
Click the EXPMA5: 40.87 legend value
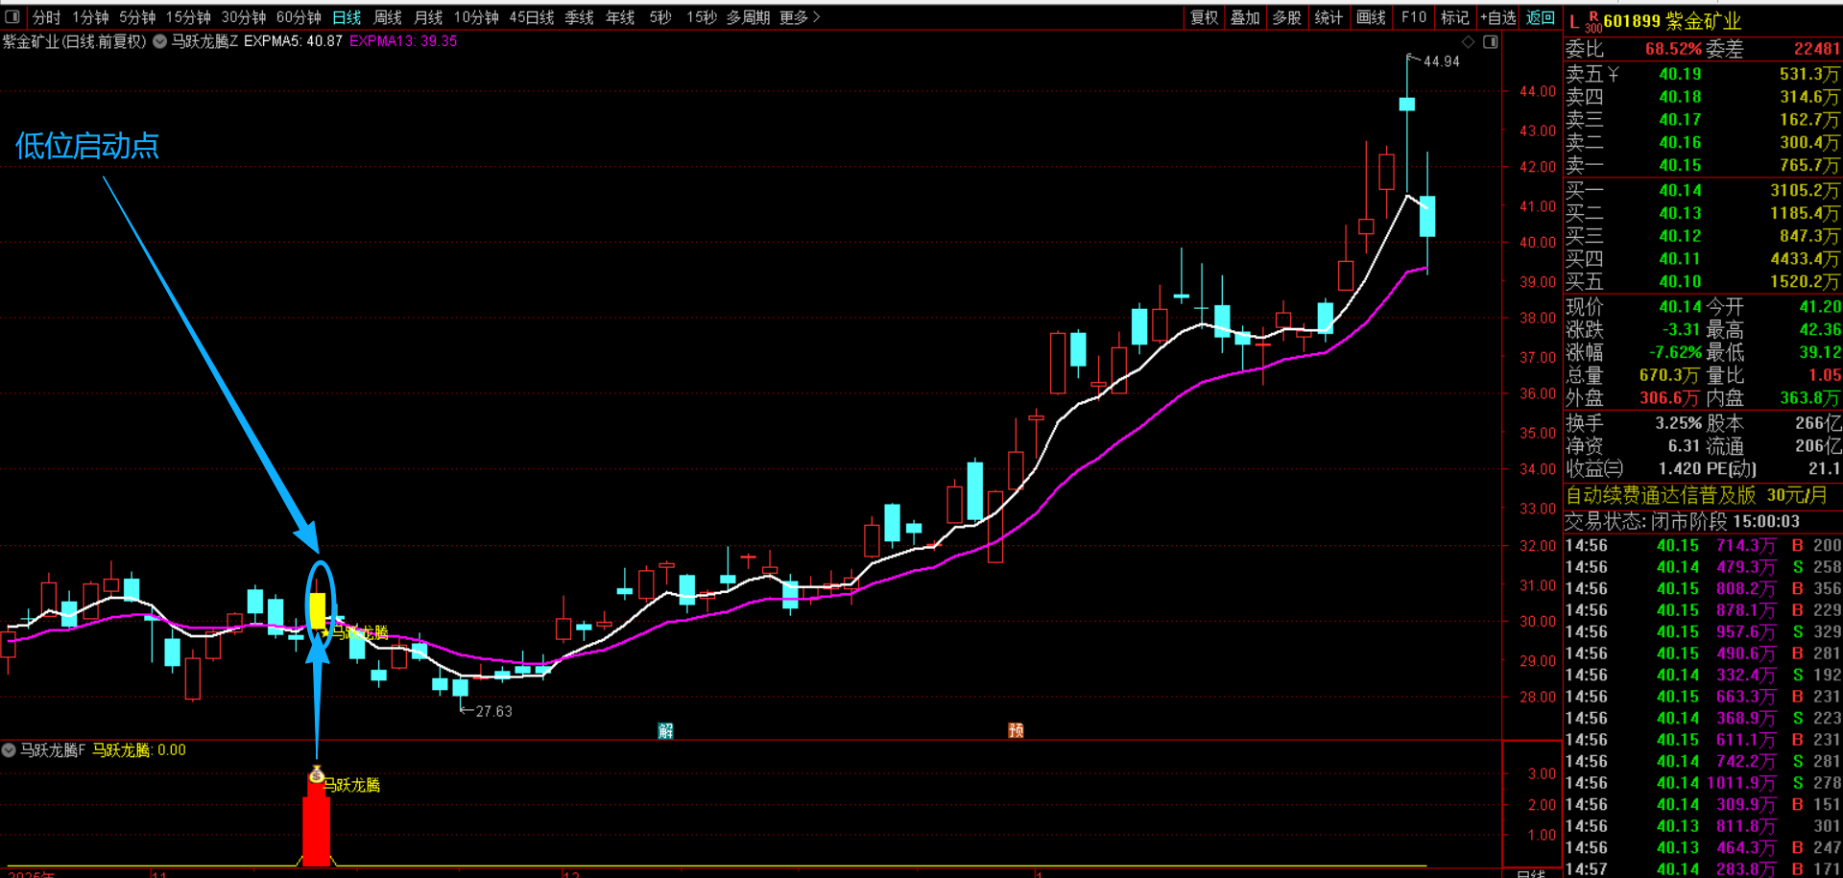point(293,41)
